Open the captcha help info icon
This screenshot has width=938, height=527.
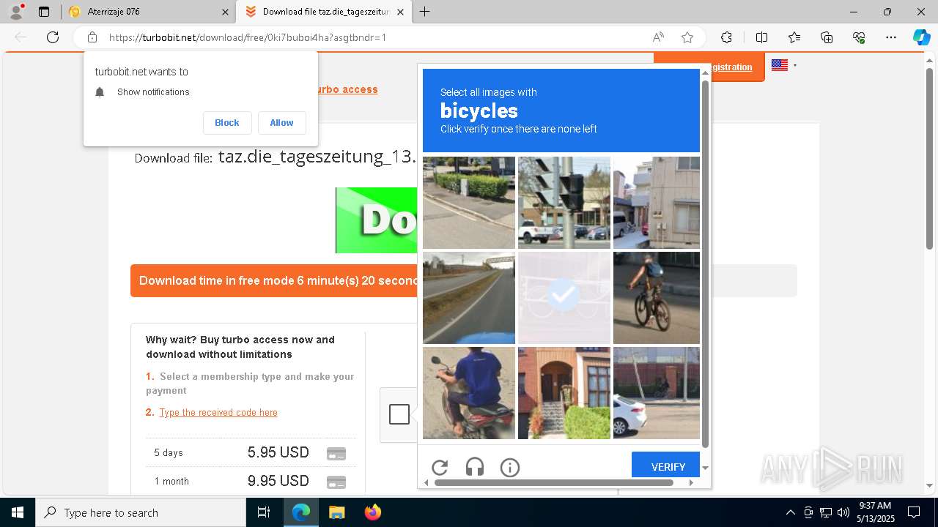pos(510,467)
